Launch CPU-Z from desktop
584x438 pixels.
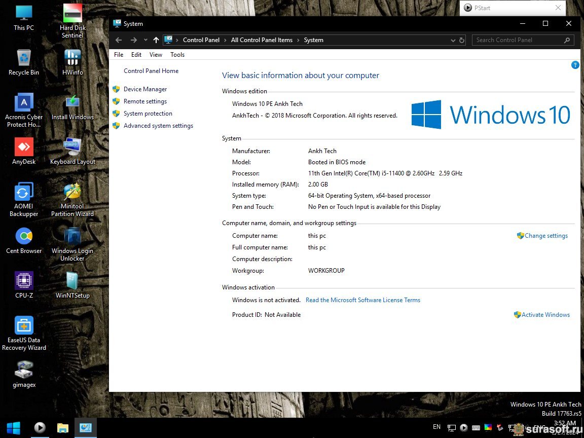pyautogui.click(x=24, y=285)
